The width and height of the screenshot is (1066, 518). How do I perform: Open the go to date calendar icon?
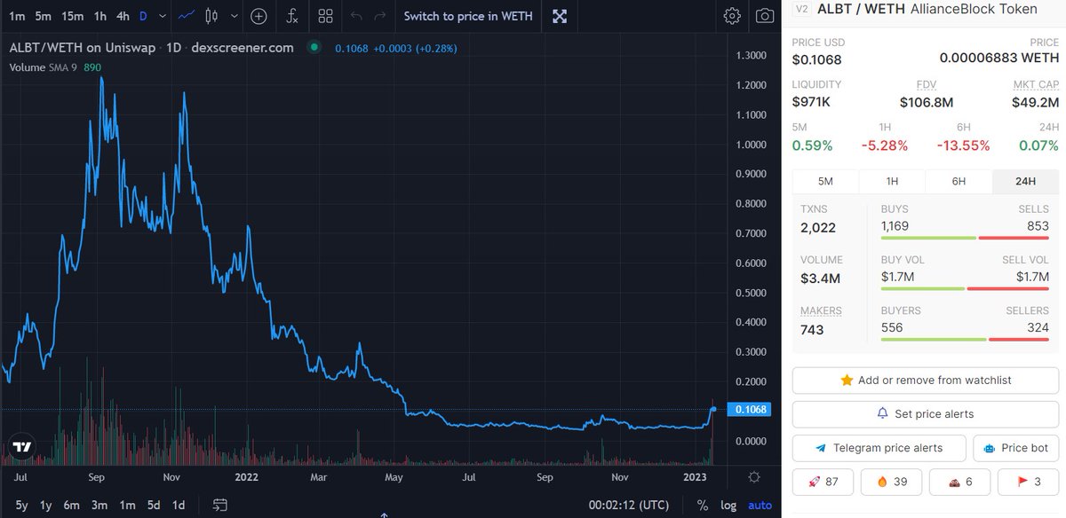point(220,505)
